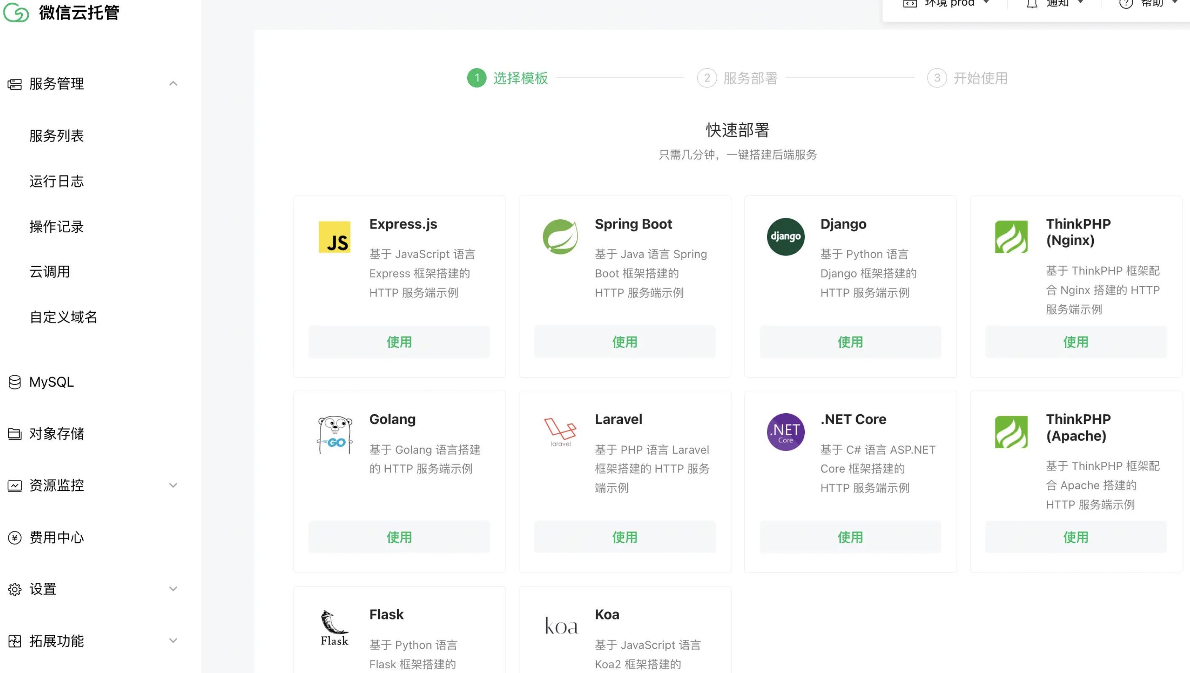The width and height of the screenshot is (1190, 673).
Task: Click the Laravel card title
Action: pyautogui.click(x=618, y=420)
